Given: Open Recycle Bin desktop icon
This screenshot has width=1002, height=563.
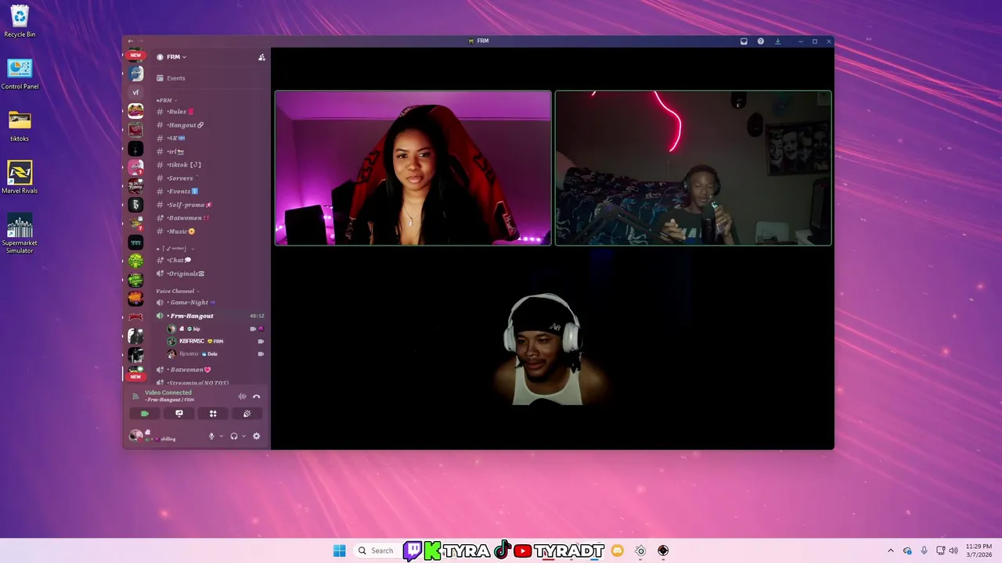Looking at the screenshot, I should point(20,22).
